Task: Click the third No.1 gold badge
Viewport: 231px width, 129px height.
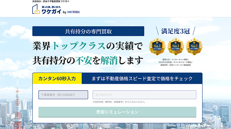Action: [x=194, y=46]
